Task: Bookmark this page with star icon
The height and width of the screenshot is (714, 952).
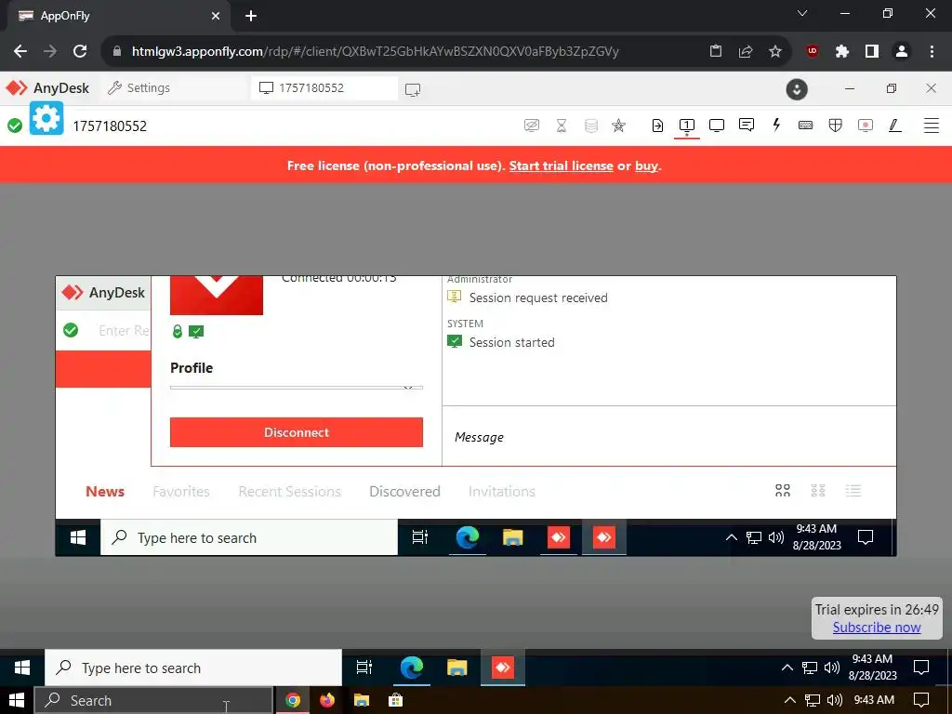Action: (774, 51)
